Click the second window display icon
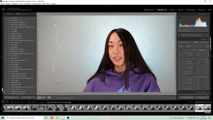Screen dimensions: 213x120 (x=7, y=102)
